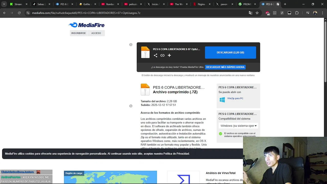Image resolution: width=327 pixels, height=184 pixels.
Task: Click the 7Z archive icon in download box
Action: 145,52
